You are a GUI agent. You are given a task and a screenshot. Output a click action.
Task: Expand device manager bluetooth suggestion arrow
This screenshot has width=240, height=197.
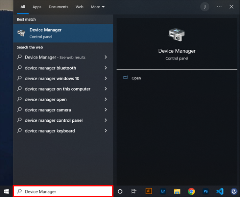(106, 68)
